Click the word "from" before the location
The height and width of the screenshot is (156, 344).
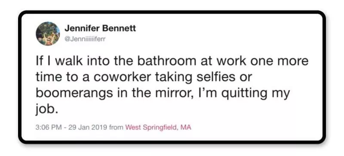pos(116,127)
